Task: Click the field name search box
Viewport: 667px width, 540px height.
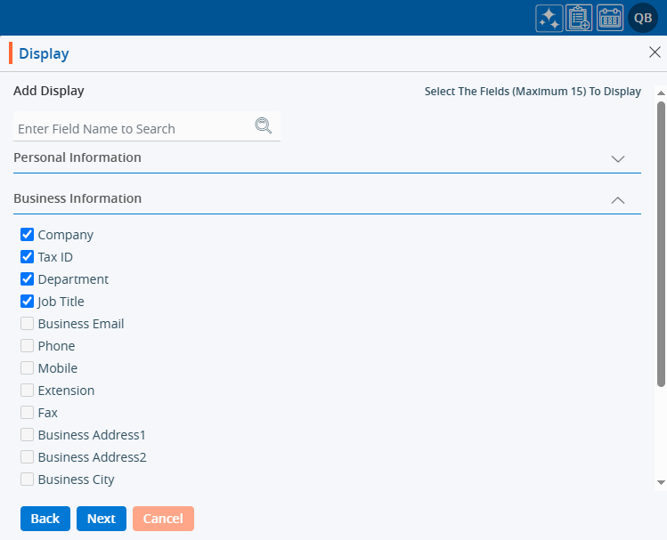Action: pyautogui.click(x=134, y=129)
